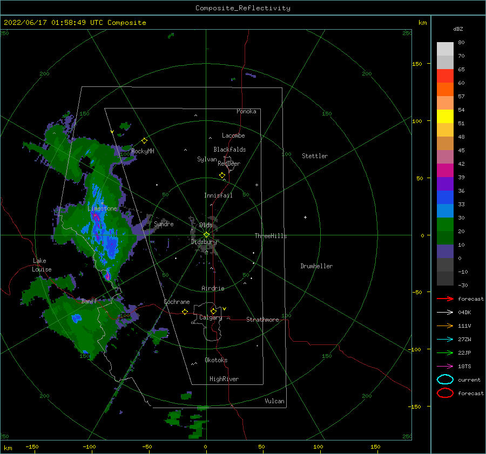Click the magenta storm core near Limestone

tap(97, 218)
